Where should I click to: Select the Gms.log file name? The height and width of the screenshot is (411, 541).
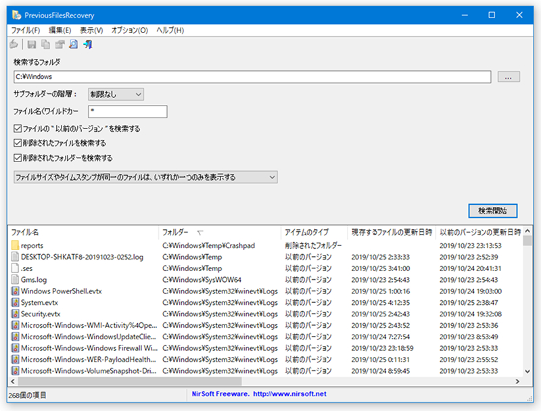point(34,280)
